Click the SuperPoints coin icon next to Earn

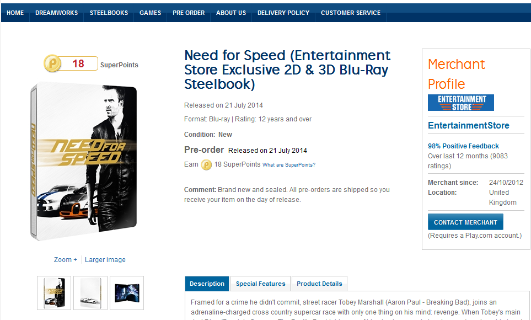(x=206, y=165)
